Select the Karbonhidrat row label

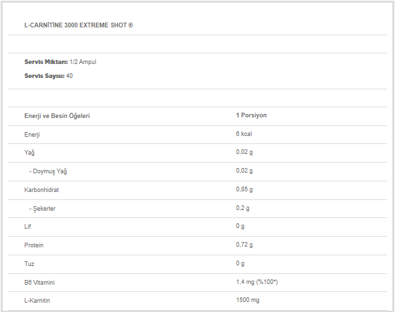pos(41,190)
